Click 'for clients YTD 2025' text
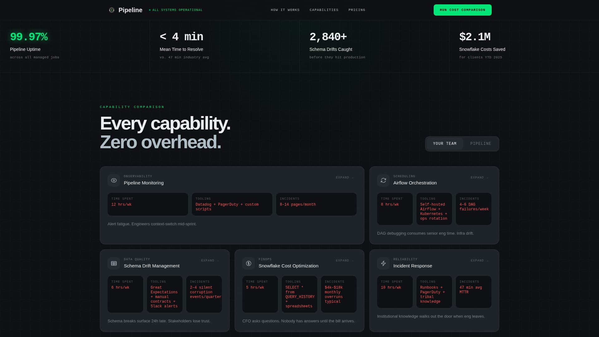 click(480, 57)
